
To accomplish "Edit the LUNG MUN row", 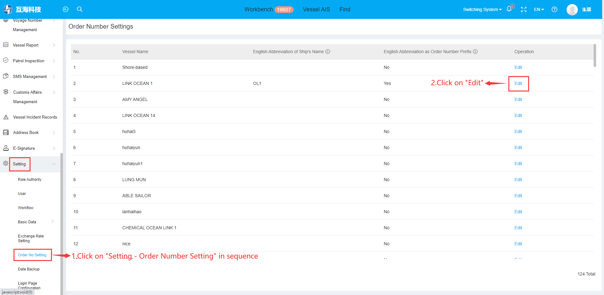I will coord(518,180).
